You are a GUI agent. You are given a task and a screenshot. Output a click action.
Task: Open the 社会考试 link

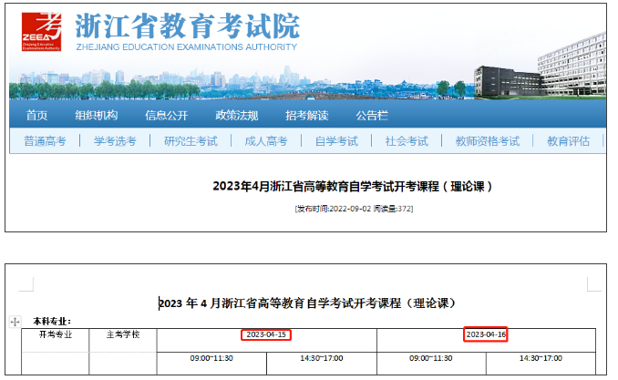(407, 140)
